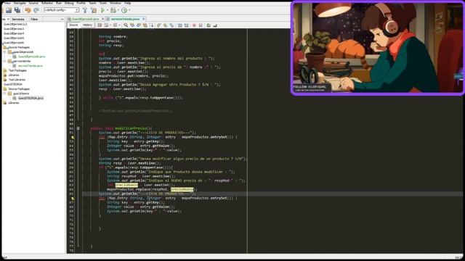The width and height of the screenshot is (465, 261).
Task: Close the serviceTienda.java editor tab
Action: (143, 19)
